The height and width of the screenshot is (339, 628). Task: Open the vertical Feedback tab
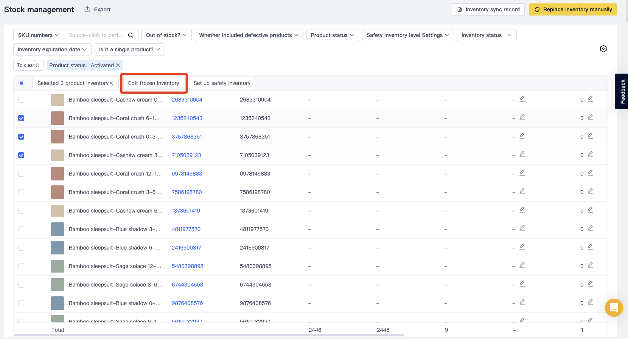pyautogui.click(x=622, y=91)
